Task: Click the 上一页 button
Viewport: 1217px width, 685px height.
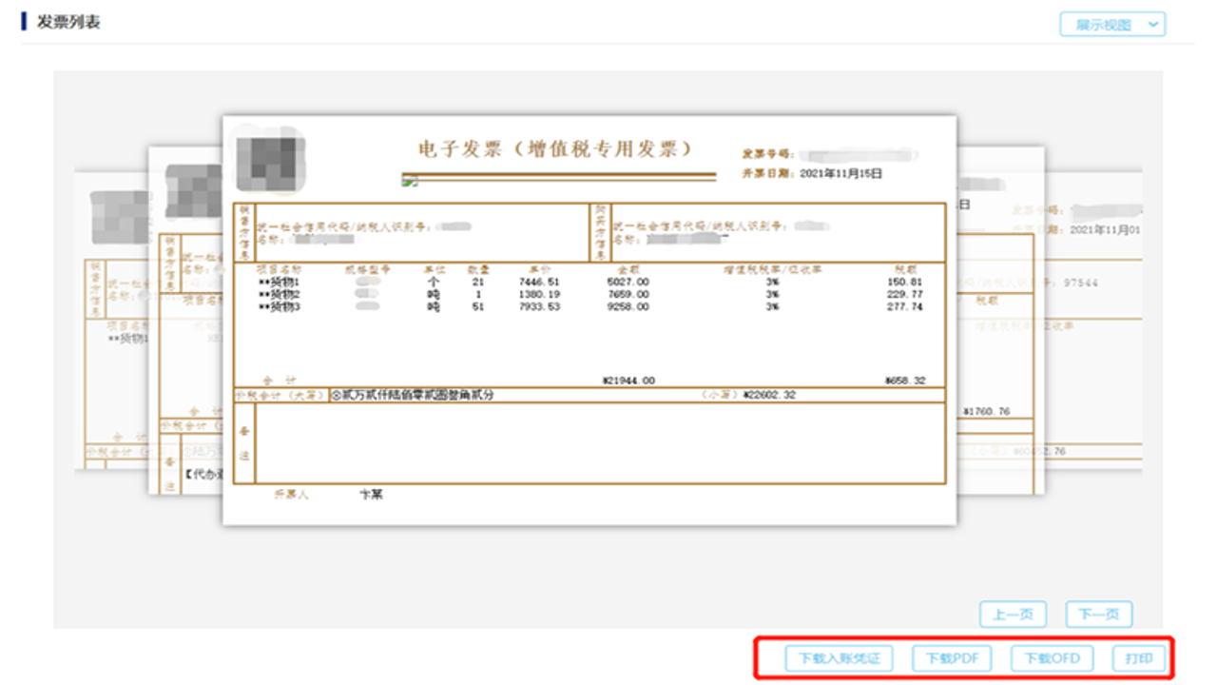Action: pyautogui.click(x=1013, y=615)
